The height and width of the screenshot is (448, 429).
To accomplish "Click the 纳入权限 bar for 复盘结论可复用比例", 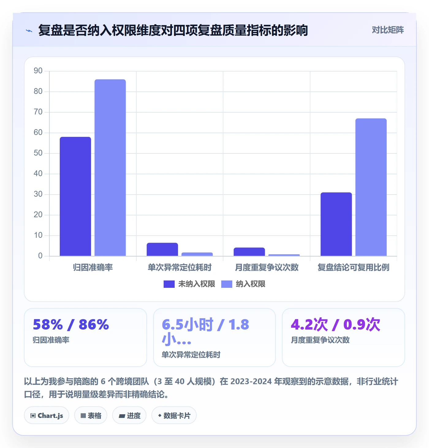I will (371, 187).
